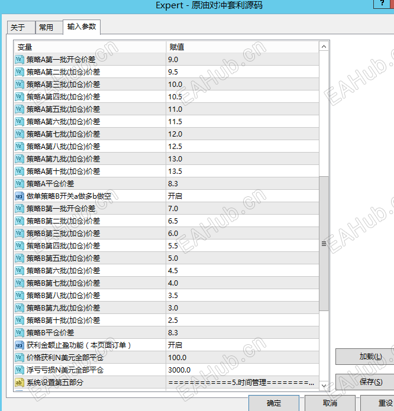394x411 pixels.
Task: Click the 取消 button
Action: [330, 403]
